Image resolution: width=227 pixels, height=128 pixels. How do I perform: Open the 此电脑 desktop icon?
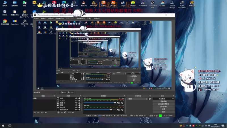point(5,4)
